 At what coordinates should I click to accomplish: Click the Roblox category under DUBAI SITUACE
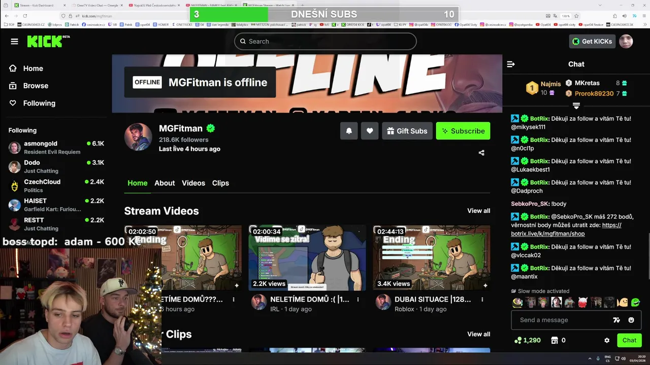(405, 309)
